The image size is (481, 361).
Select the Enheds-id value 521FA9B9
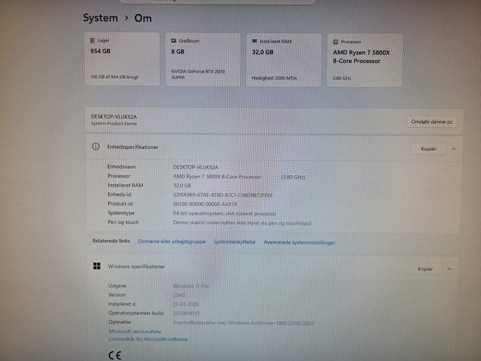(222, 195)
